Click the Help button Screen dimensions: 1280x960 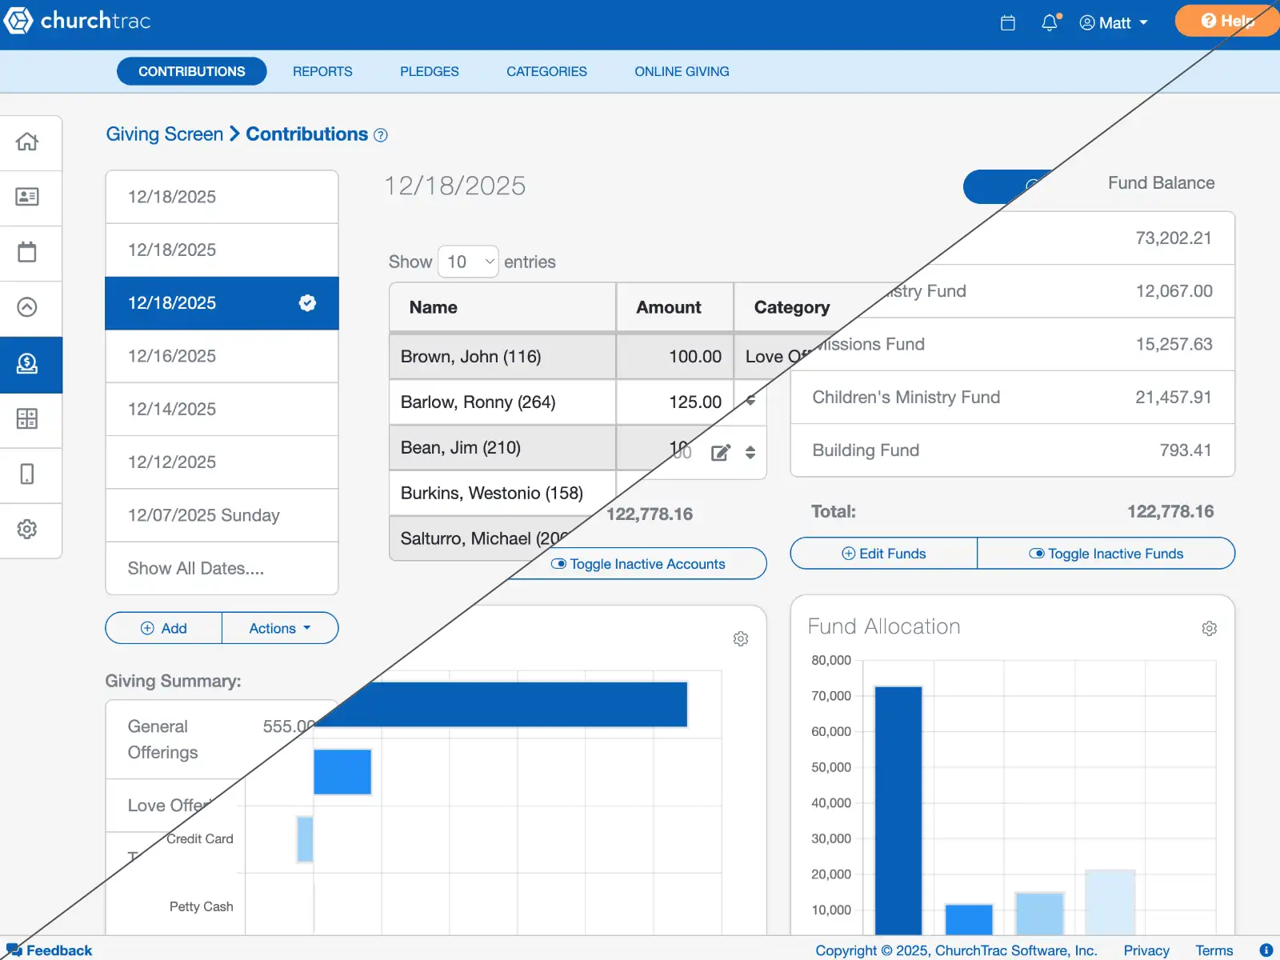(x=1226, y=21)
